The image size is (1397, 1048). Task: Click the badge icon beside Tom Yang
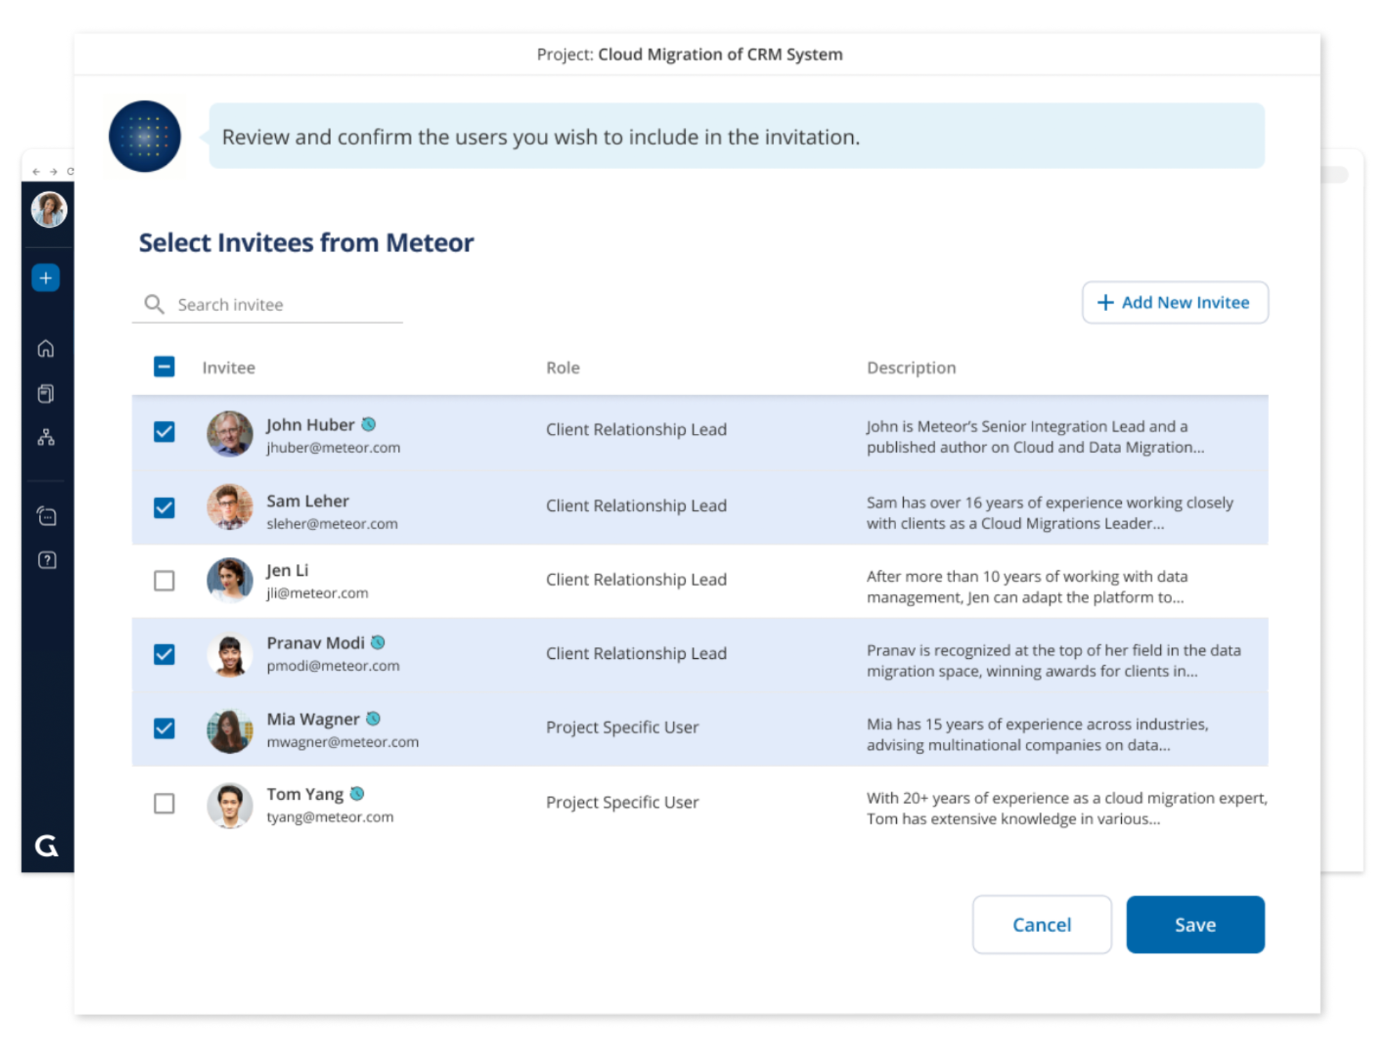coord(357,794)
